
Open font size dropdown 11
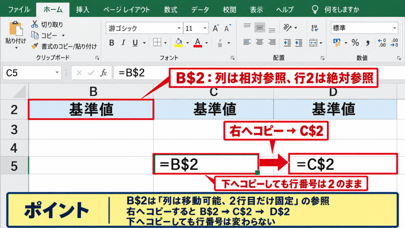tap(205, 28)
